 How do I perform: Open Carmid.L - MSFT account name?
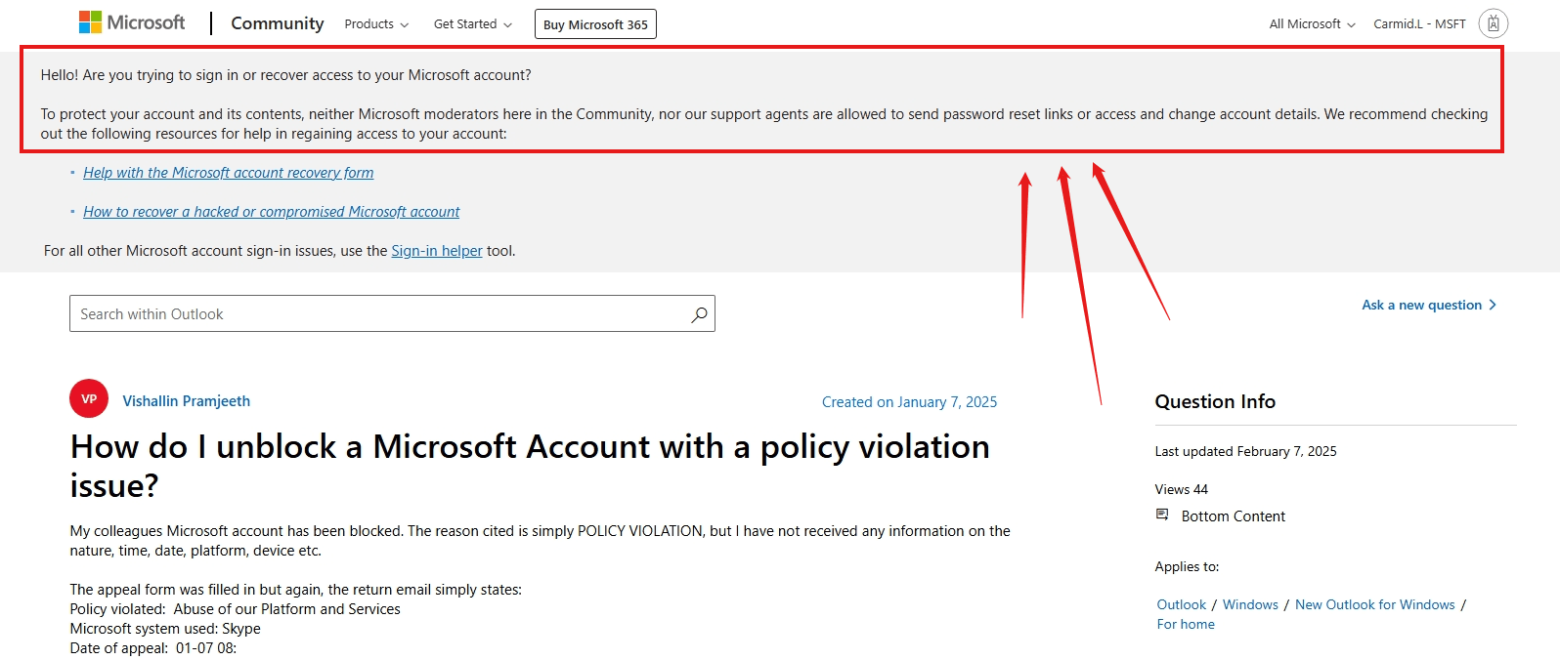point(1419,24)
